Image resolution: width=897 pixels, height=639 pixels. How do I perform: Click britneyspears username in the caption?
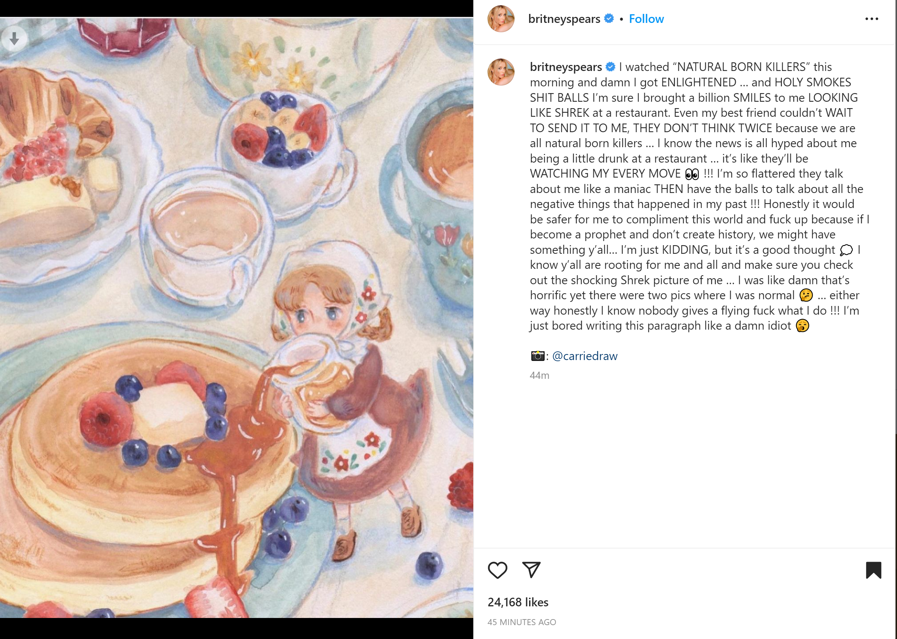coord(566,67)
